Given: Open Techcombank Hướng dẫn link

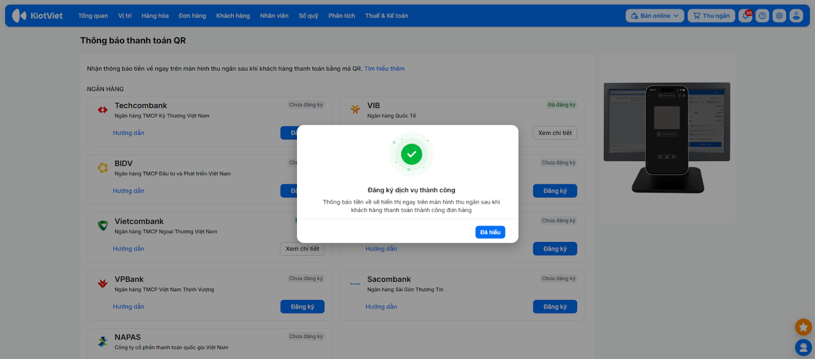Looking at the screenshot, I should pos(128,133).
